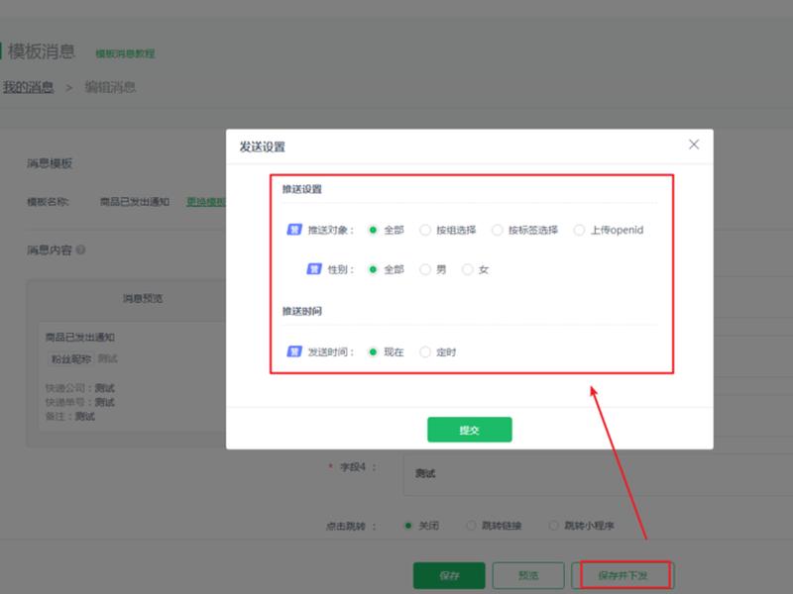Click the 字段4 input field
This screenshot has height=594, width=793.
click(x=598, y=474)
